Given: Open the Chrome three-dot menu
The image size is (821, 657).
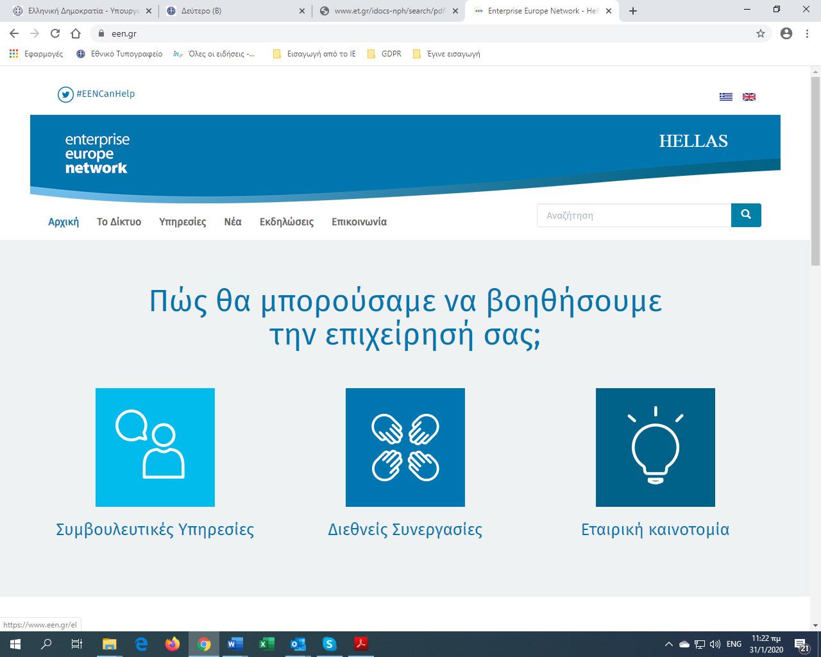Looking at the screenshot, I should click(808, 33).
